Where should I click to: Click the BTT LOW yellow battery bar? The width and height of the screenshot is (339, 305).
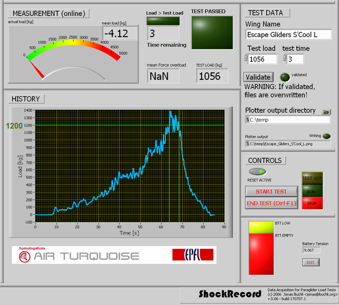point(261,227)
